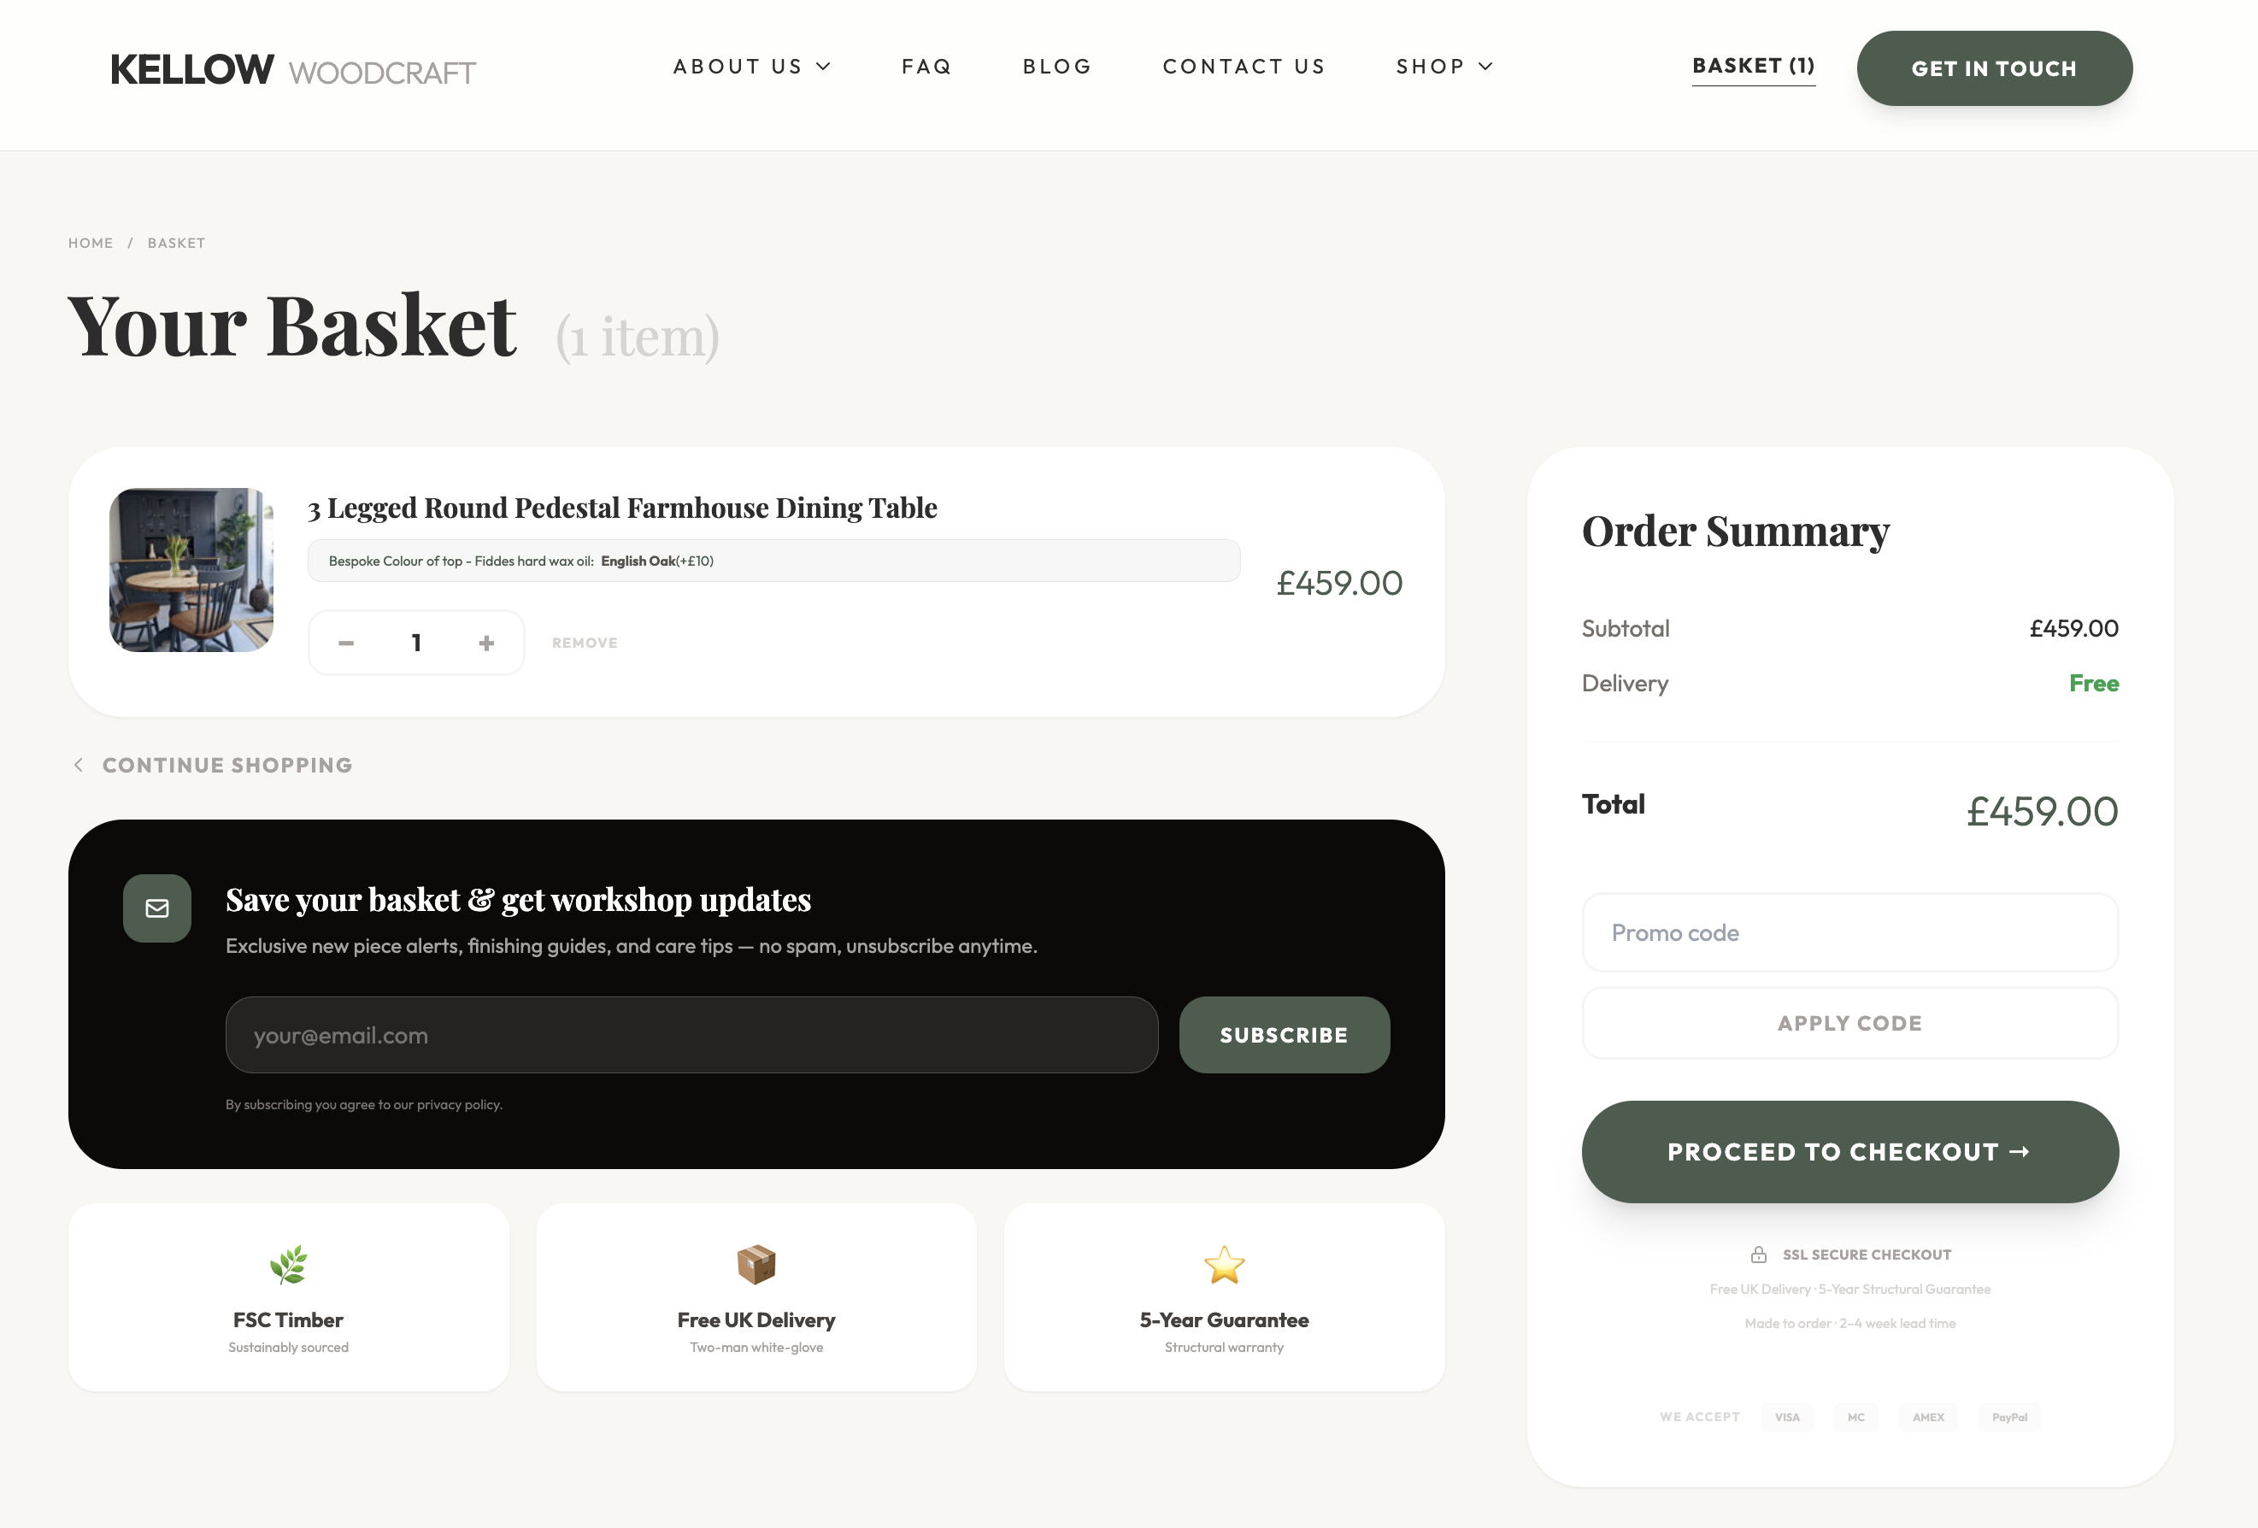This screenshot has height=1528, width=2258.
Task: Click the Subscribe button
Action: click(1285, 1036)
